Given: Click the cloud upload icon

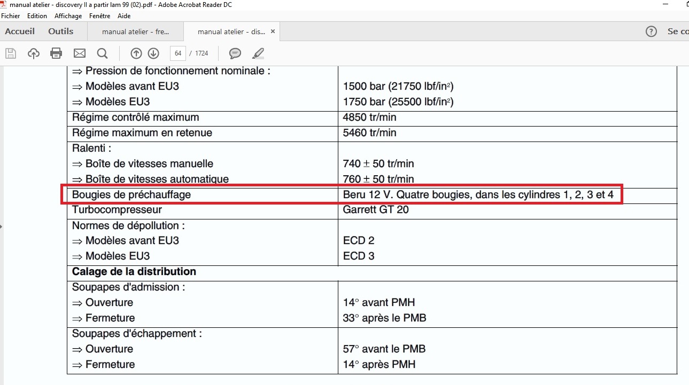Looking at the screenshot, I should pos(34,53).
